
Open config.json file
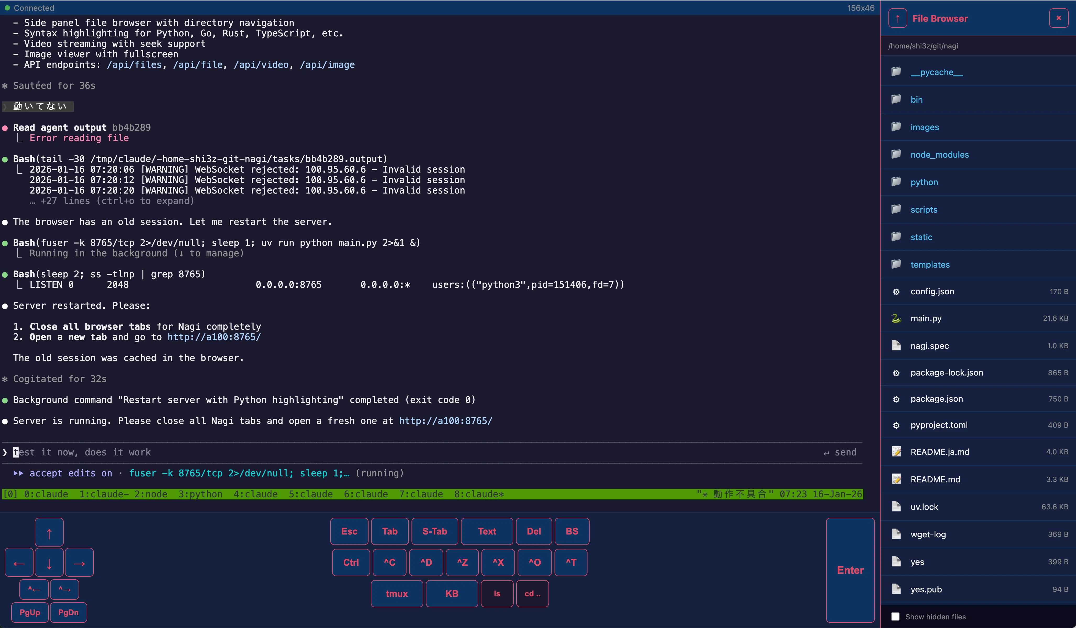978,291
